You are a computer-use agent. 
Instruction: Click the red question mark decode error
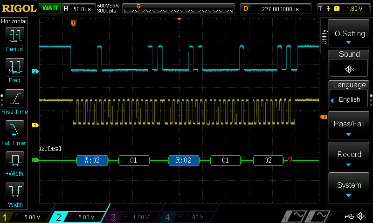pyautogui.click(x=290, y=160)
